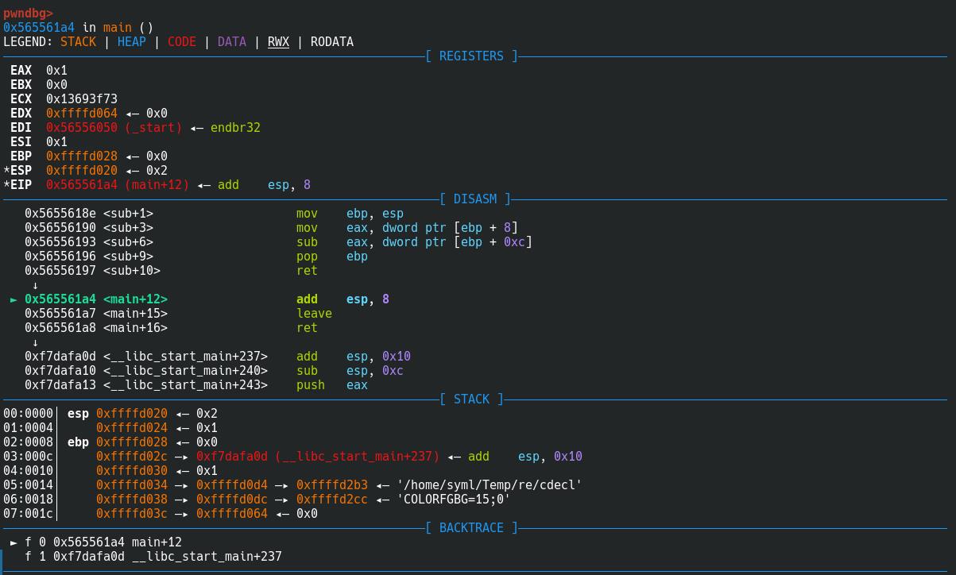956x575 pixels.
Task: Click the down arrow below the sub+10 ret
Action: 35,285
